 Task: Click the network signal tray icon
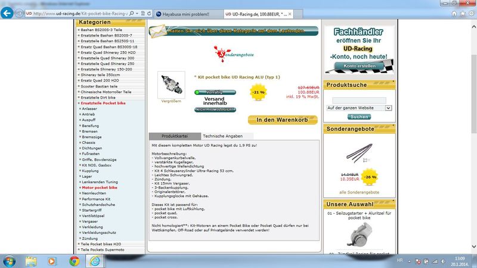click(x=435, y=261)
